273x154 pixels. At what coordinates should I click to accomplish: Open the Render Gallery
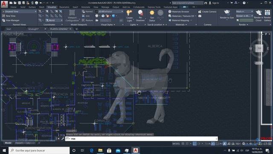267,15
